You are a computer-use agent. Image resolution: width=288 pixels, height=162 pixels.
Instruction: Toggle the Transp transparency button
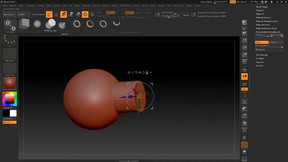click(244, 138)
